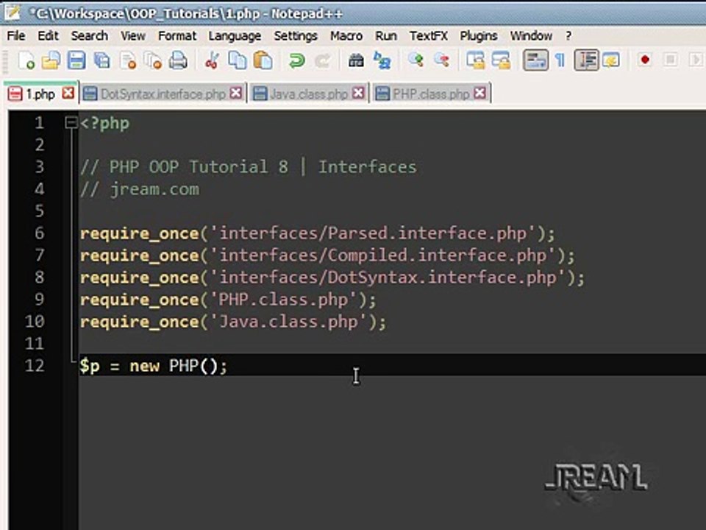Open the TextFX menu
This screenshot has height=530, width=706.
[428, 35]
